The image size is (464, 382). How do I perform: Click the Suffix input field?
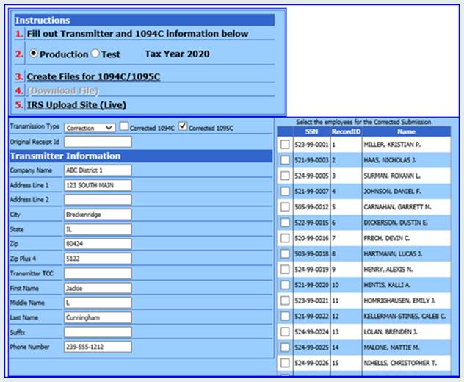tap(98, 332)
